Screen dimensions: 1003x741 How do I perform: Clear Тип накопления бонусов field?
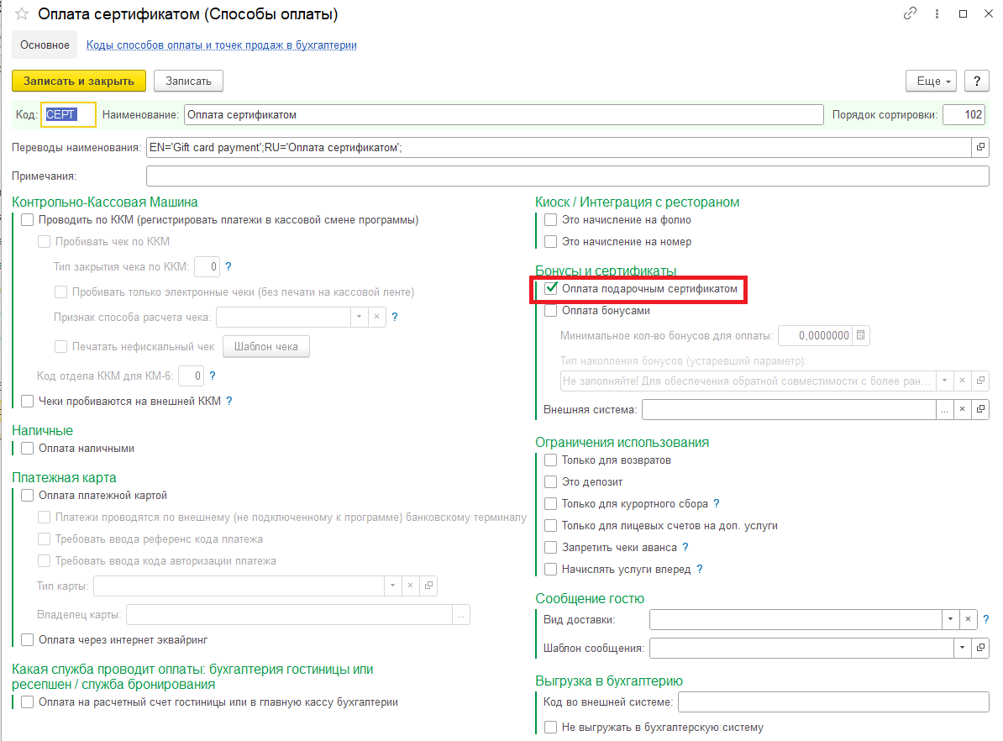click(x=962, y=381)
